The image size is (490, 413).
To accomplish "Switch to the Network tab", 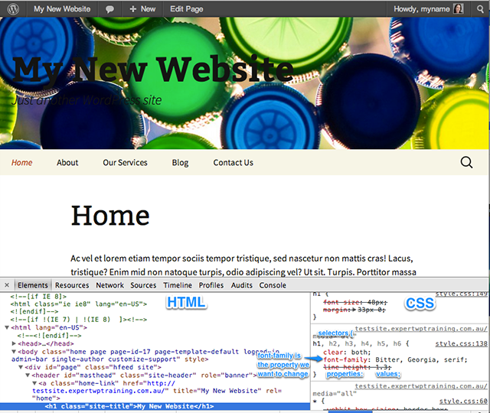I will pos(109,285).
